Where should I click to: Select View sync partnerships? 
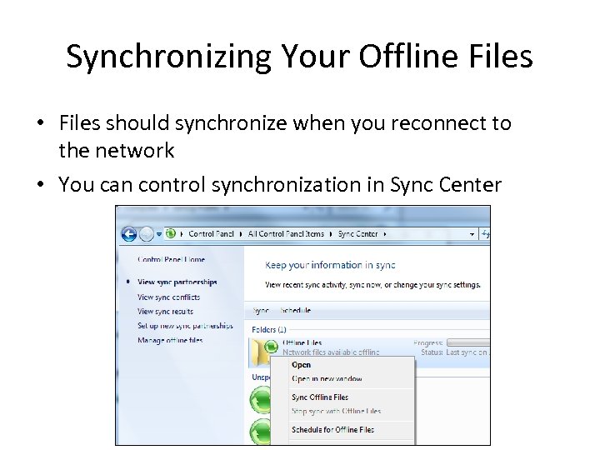[x=177, y=282]
